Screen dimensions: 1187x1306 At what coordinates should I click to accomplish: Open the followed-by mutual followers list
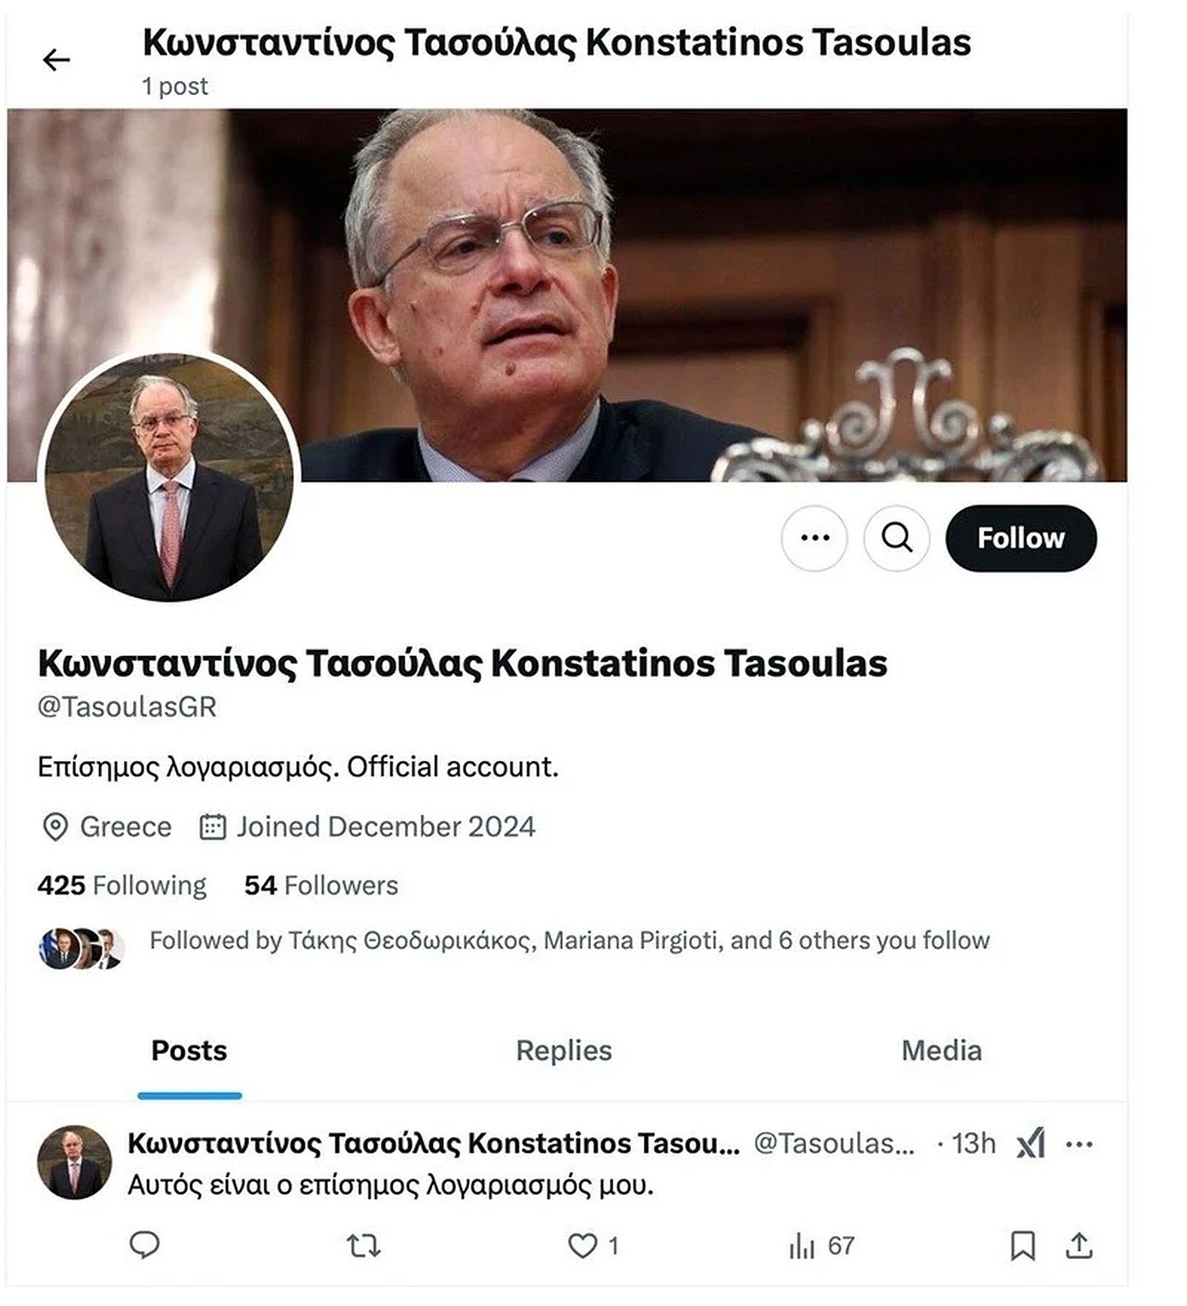[x=569, y=940]
